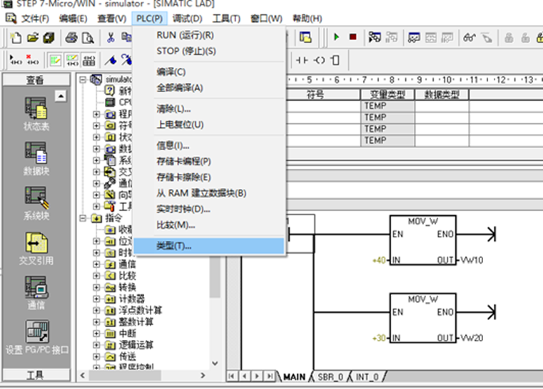This screenshot has height=389, width=543.
Task: Click the delete network toolbar icon
Action: coord(33,60)
